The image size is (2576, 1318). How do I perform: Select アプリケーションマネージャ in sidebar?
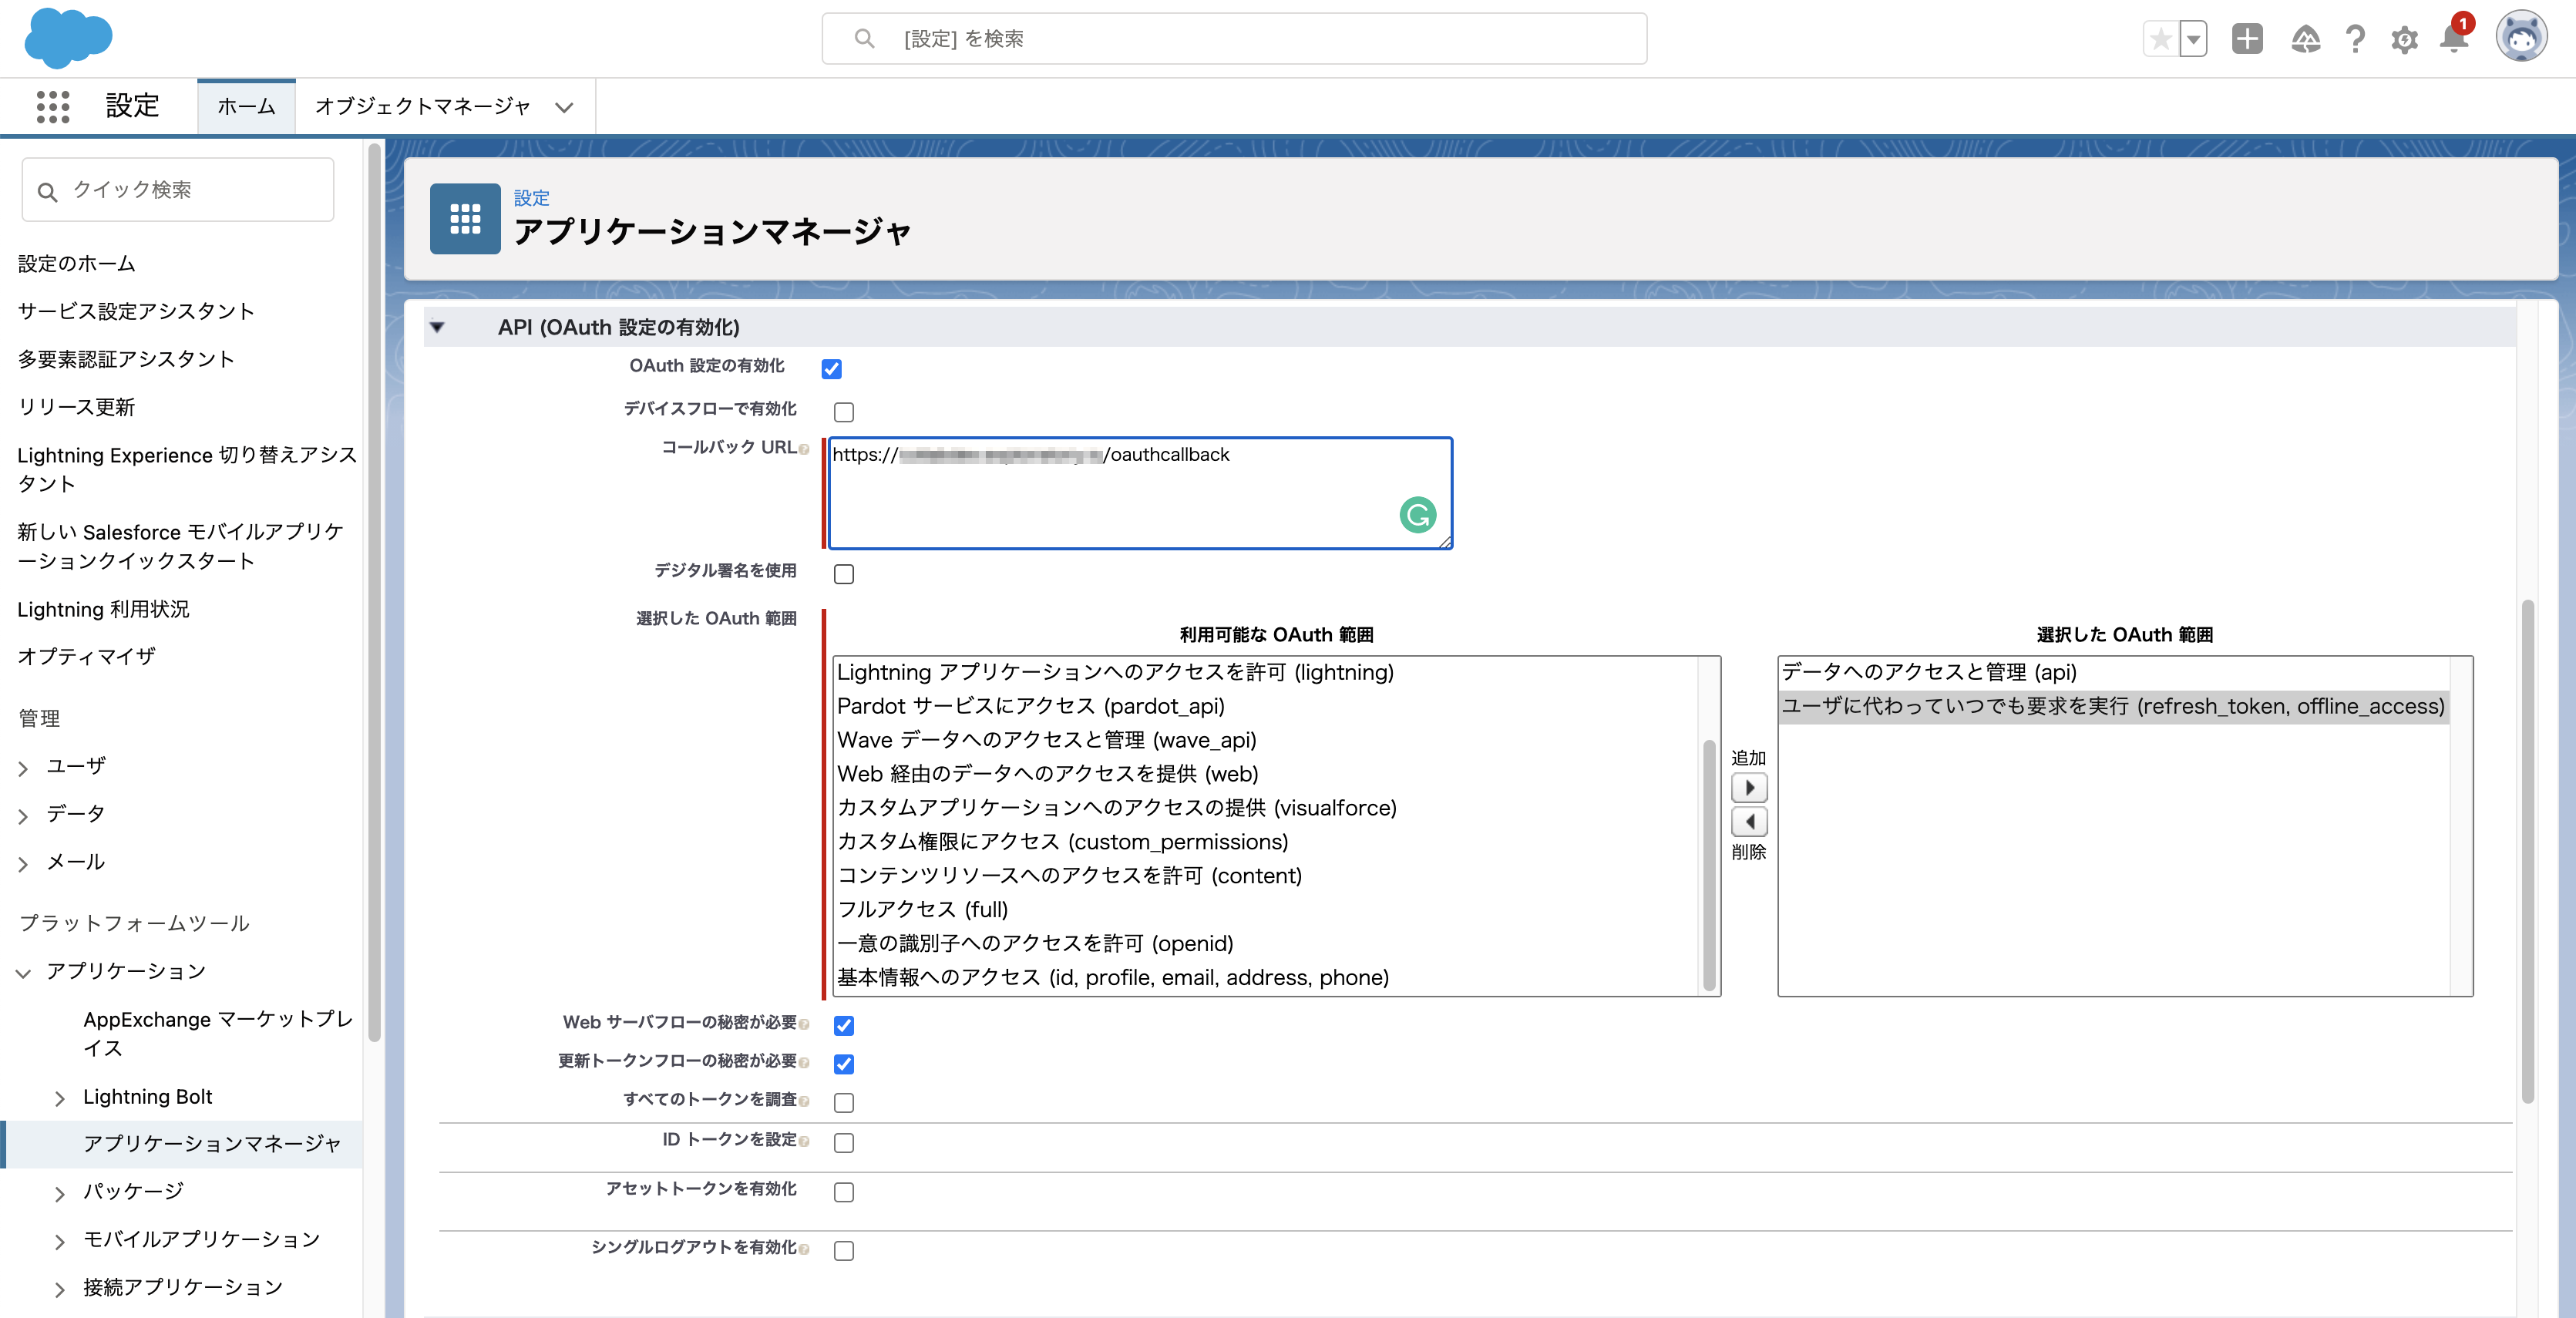tap(212, 1144)
